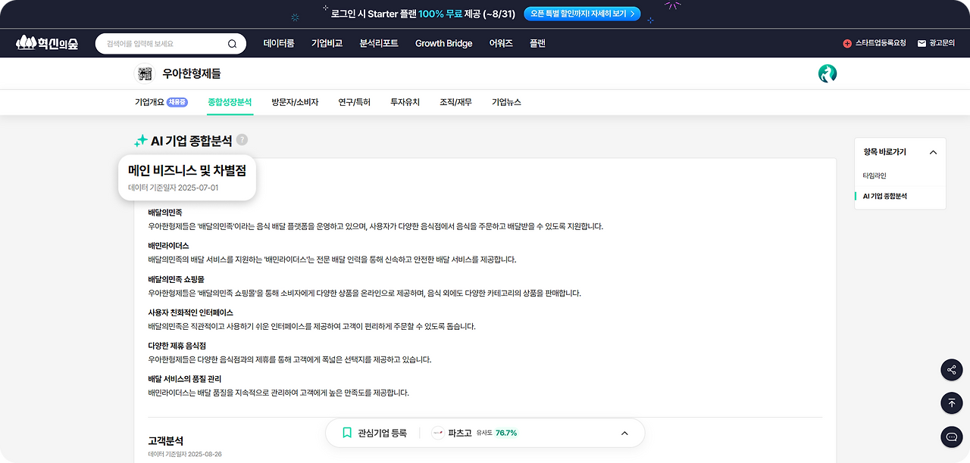Open the 플랜 menu
Viewport: 970px width, 463px height.
tap(537, 43)
